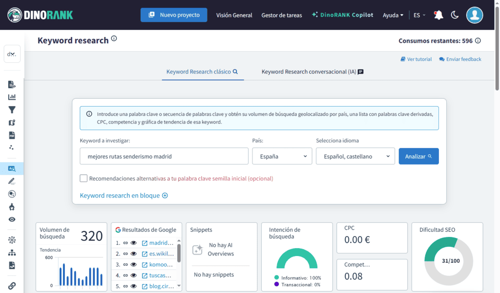Show the es.wikil result using the eye icon

[x=133, y=254]
